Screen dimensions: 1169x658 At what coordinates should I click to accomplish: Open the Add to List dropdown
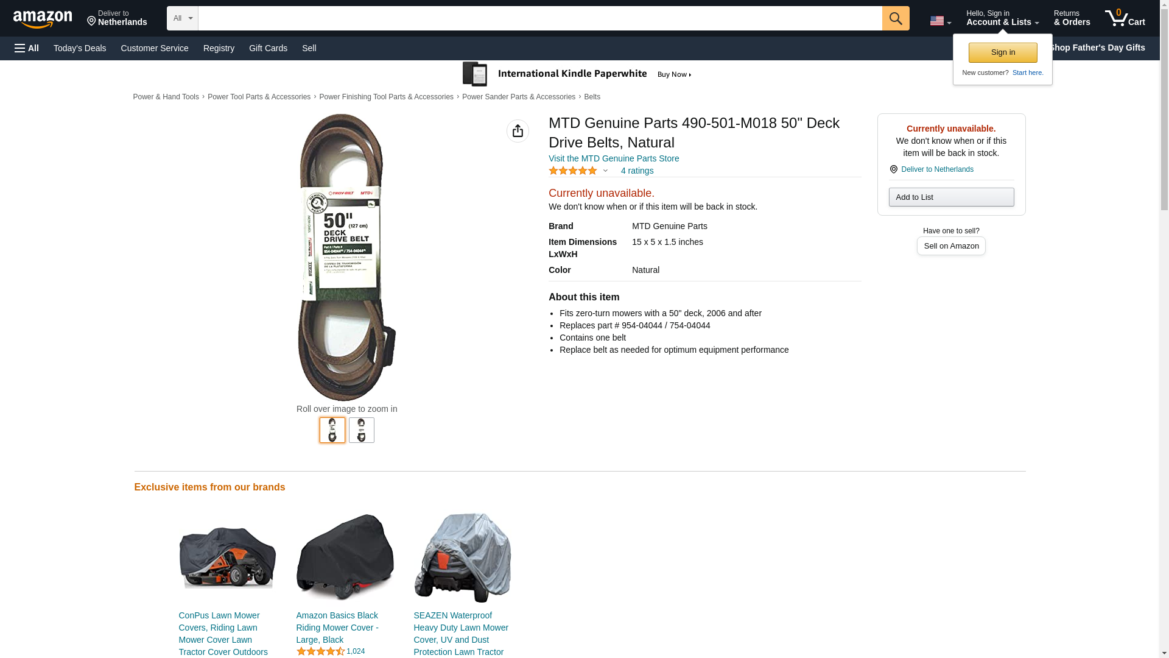(950, 197)
